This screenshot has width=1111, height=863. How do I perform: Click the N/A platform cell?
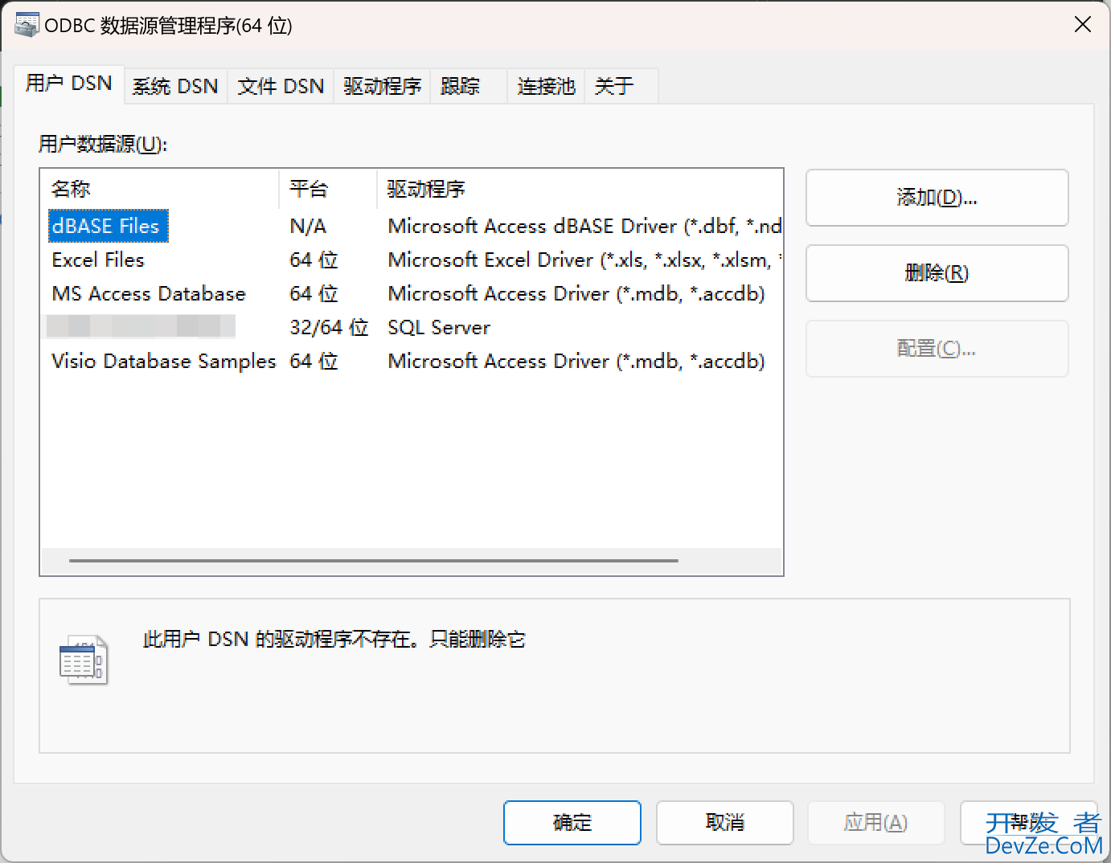[308, 227]
